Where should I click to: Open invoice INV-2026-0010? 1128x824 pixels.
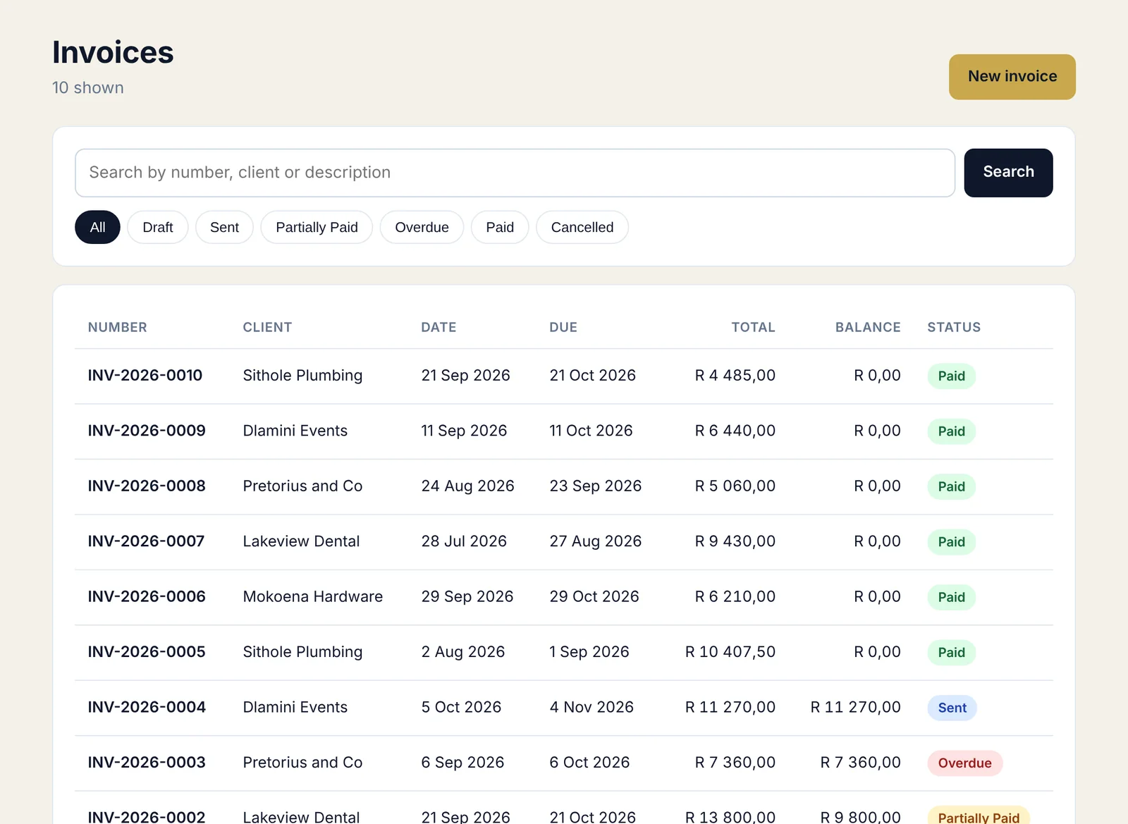click(x=145, y=376)
